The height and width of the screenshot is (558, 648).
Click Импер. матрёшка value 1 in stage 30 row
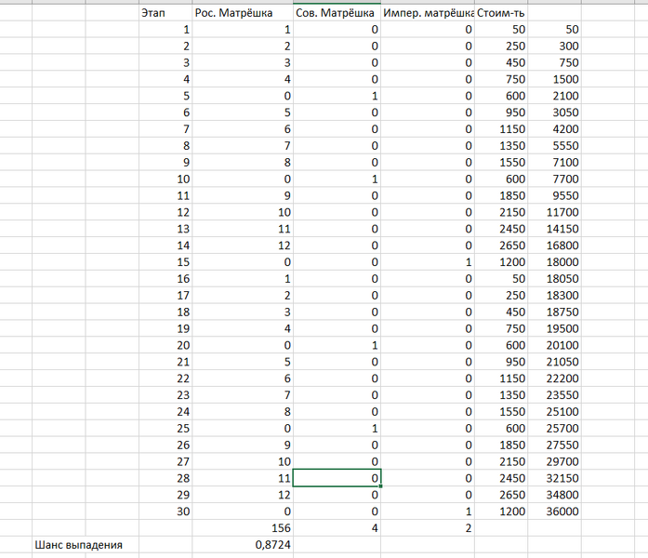[428, 511]
